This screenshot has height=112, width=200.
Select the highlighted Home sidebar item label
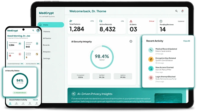(x=46, y=25)
